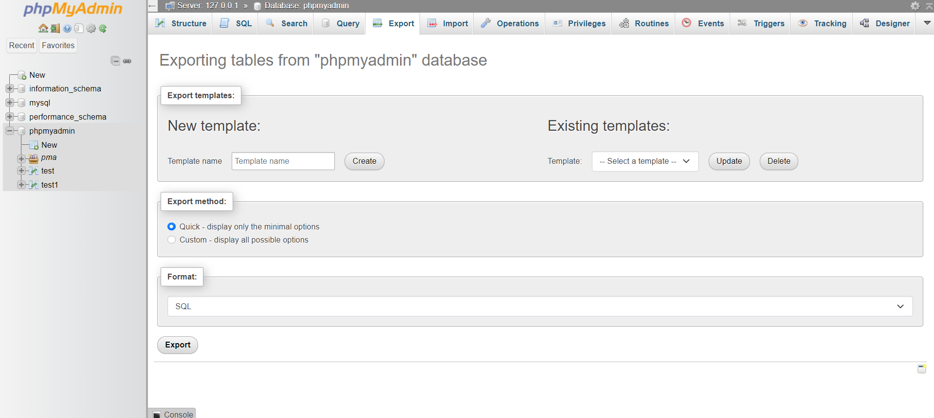Screen dimensions: 934x418
Task: Select phpmyadmin database in tree
Action: pyautogui.click(x=52, y=131)
